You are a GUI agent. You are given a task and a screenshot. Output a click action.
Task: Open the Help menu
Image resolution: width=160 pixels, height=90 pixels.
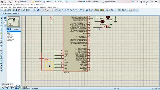point(55,7)
